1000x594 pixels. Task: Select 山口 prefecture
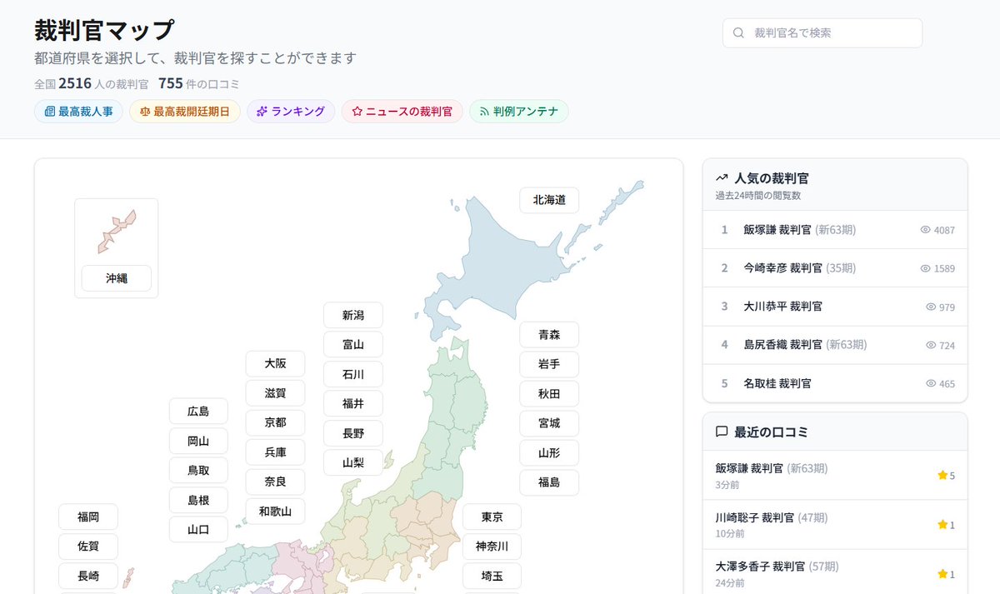point(198,529)
